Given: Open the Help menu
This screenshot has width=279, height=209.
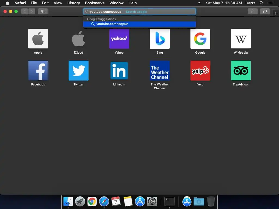Looking at the screenshot, I should tap(133, 3).
